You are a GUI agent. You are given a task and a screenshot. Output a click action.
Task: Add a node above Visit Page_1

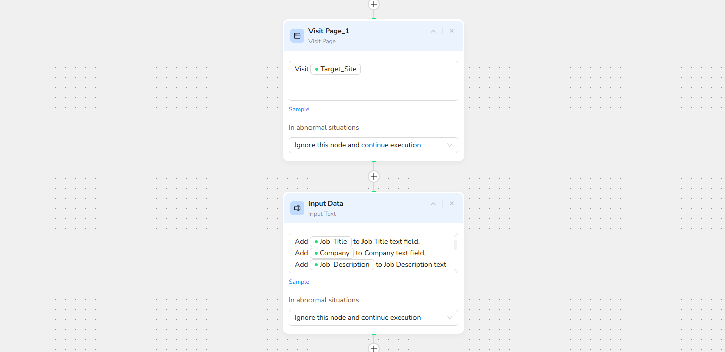point(374,5)
